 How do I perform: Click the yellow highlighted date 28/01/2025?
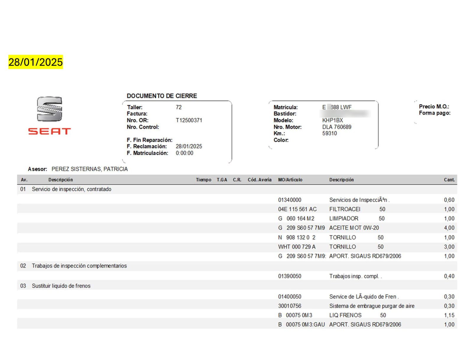[x=35, y=62]
